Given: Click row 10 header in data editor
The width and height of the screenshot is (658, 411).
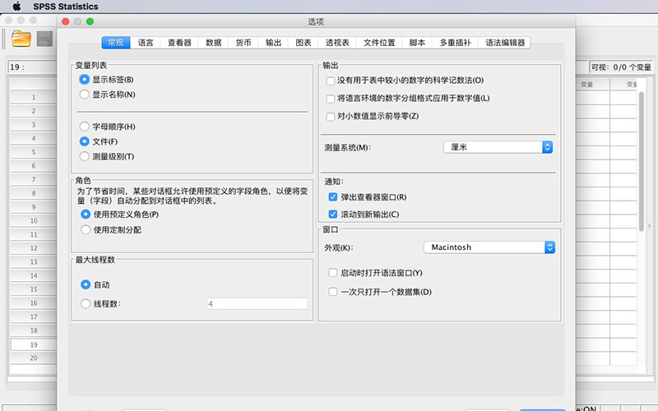Looking at the screenshot, I should (x=34, y=221).
